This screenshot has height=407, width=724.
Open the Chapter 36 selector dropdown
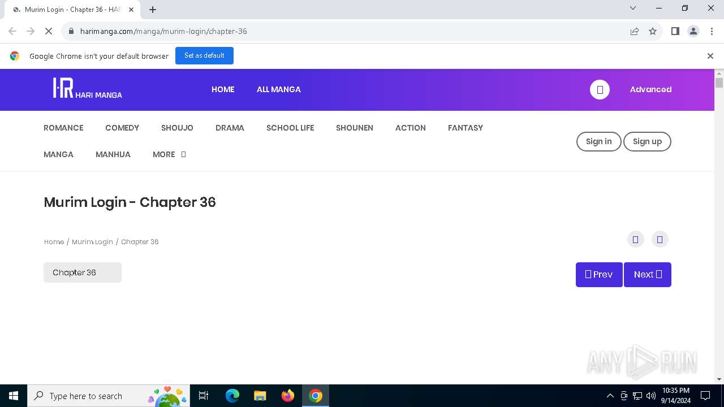point(83,272)
